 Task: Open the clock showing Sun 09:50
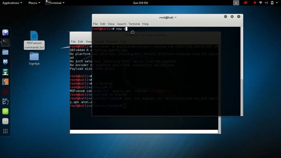pos(140,3)
